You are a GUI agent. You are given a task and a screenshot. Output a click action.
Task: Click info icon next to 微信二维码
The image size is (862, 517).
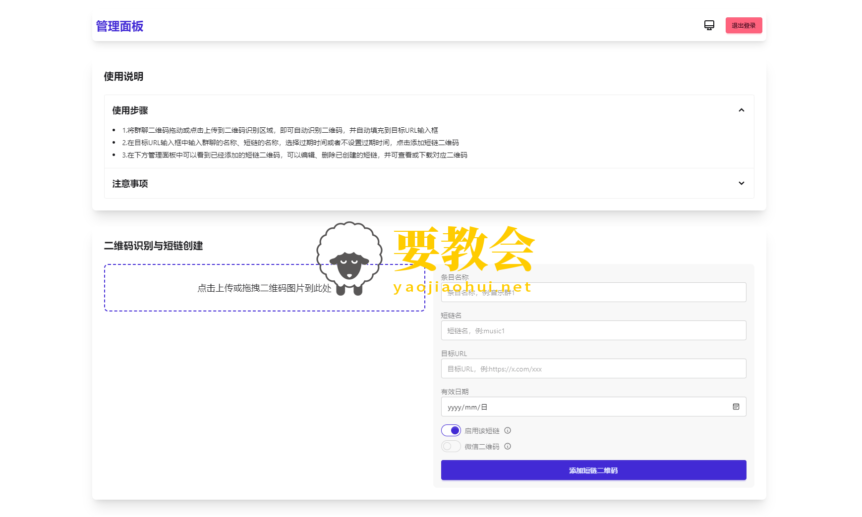point(508,446)
